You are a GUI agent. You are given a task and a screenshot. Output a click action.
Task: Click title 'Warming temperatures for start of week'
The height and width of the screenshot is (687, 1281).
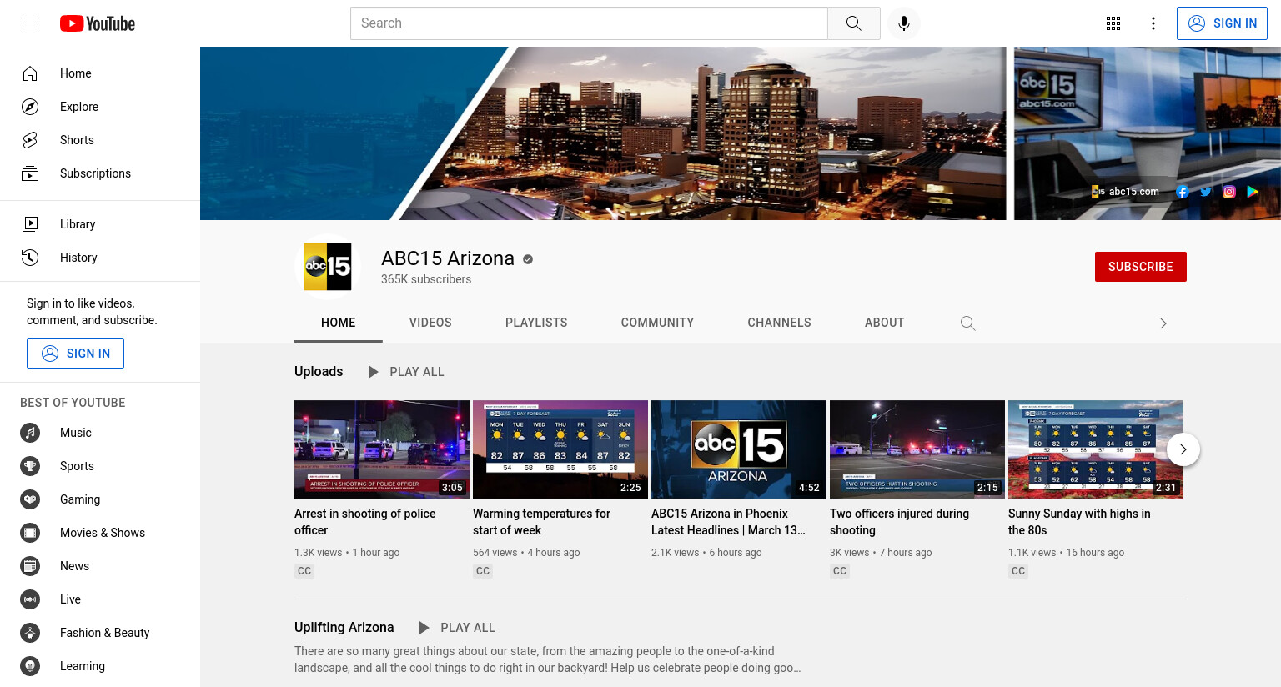click(541, 522)
